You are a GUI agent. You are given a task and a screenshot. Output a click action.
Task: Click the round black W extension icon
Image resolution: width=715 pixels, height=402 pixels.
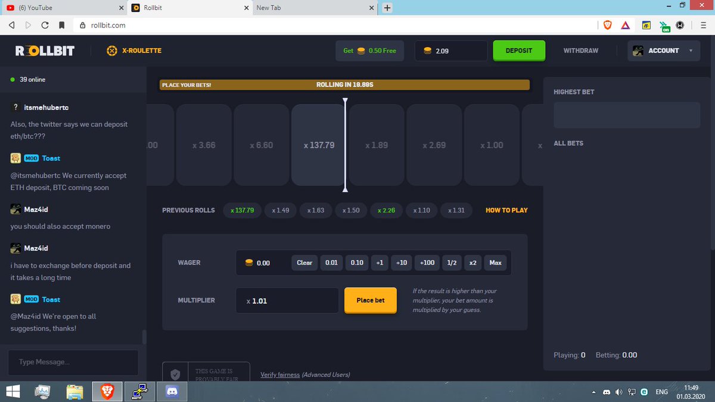point(679,26)
